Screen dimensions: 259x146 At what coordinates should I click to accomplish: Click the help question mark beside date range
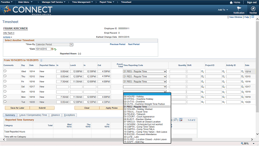[x=41, y=60]
